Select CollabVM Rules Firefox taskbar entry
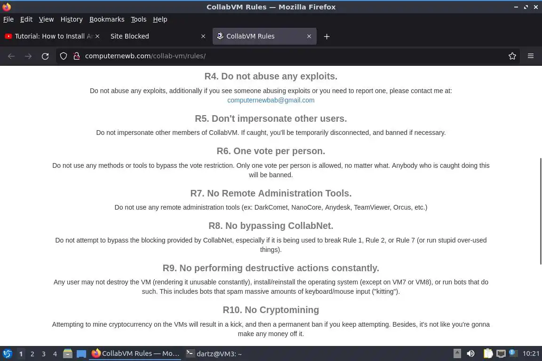The image size is (542, 361). pyautogui.click(x=135, y=353)
